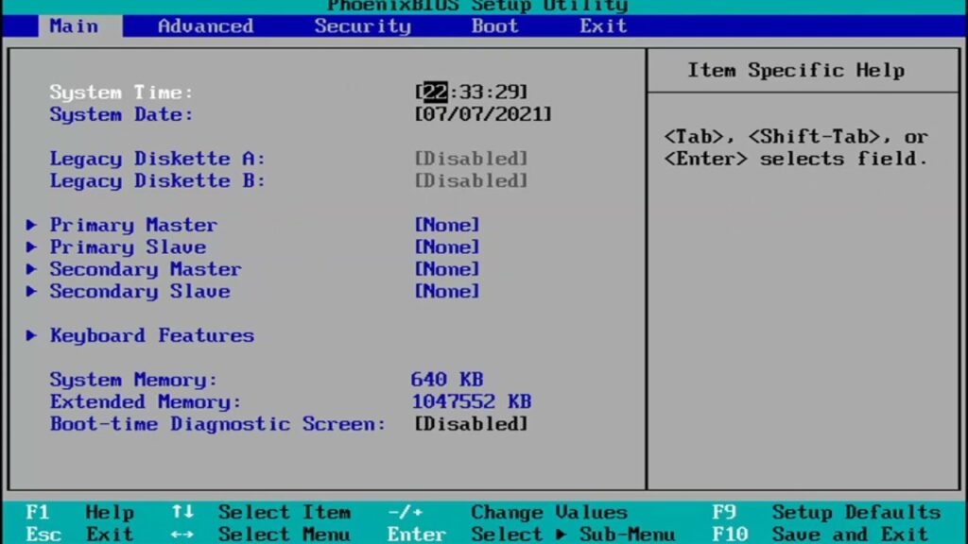Click F1 Help in the bottom bar
968x544 pixels.
click(x=76, y=512)
